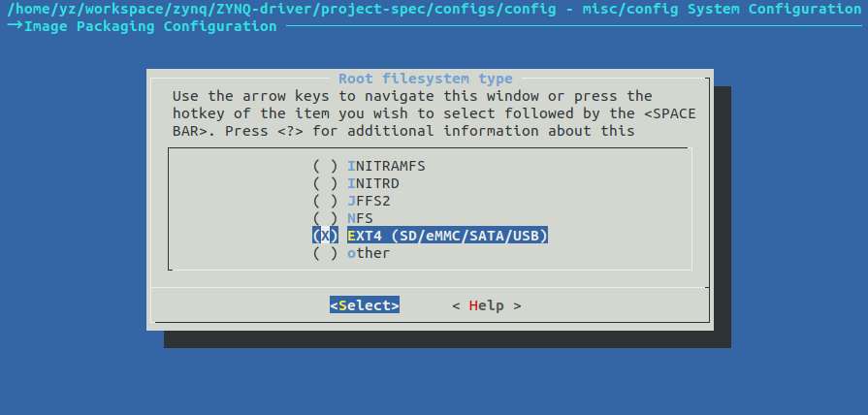
Task: Choose the INITRAMFS label text
Action: (x=386, y=166)
